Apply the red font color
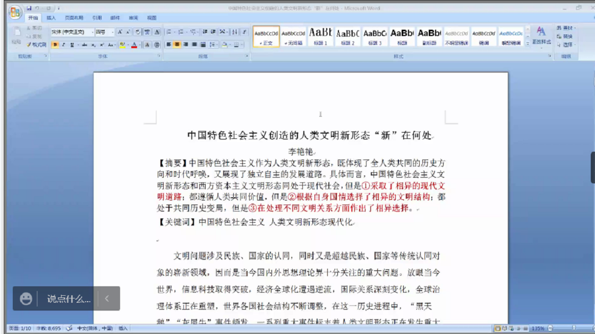This screenshot has width=595, height=334. click(134, 45)
